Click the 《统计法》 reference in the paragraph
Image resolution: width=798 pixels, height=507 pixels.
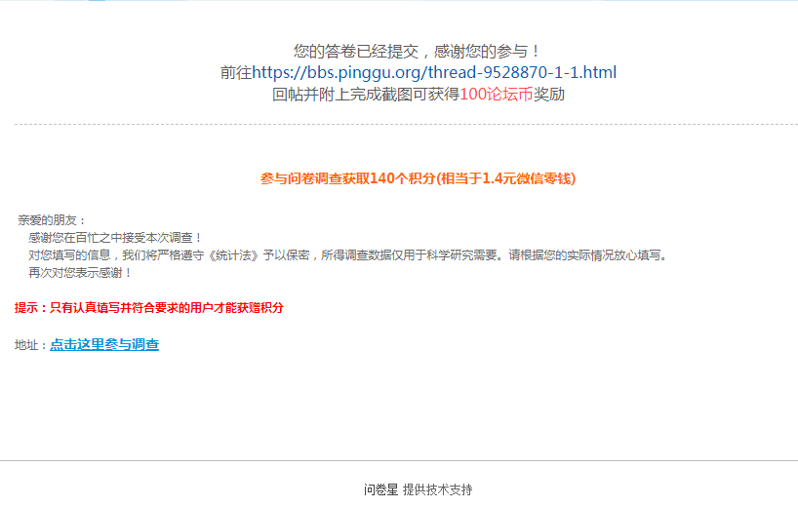[x=234, y=255]
